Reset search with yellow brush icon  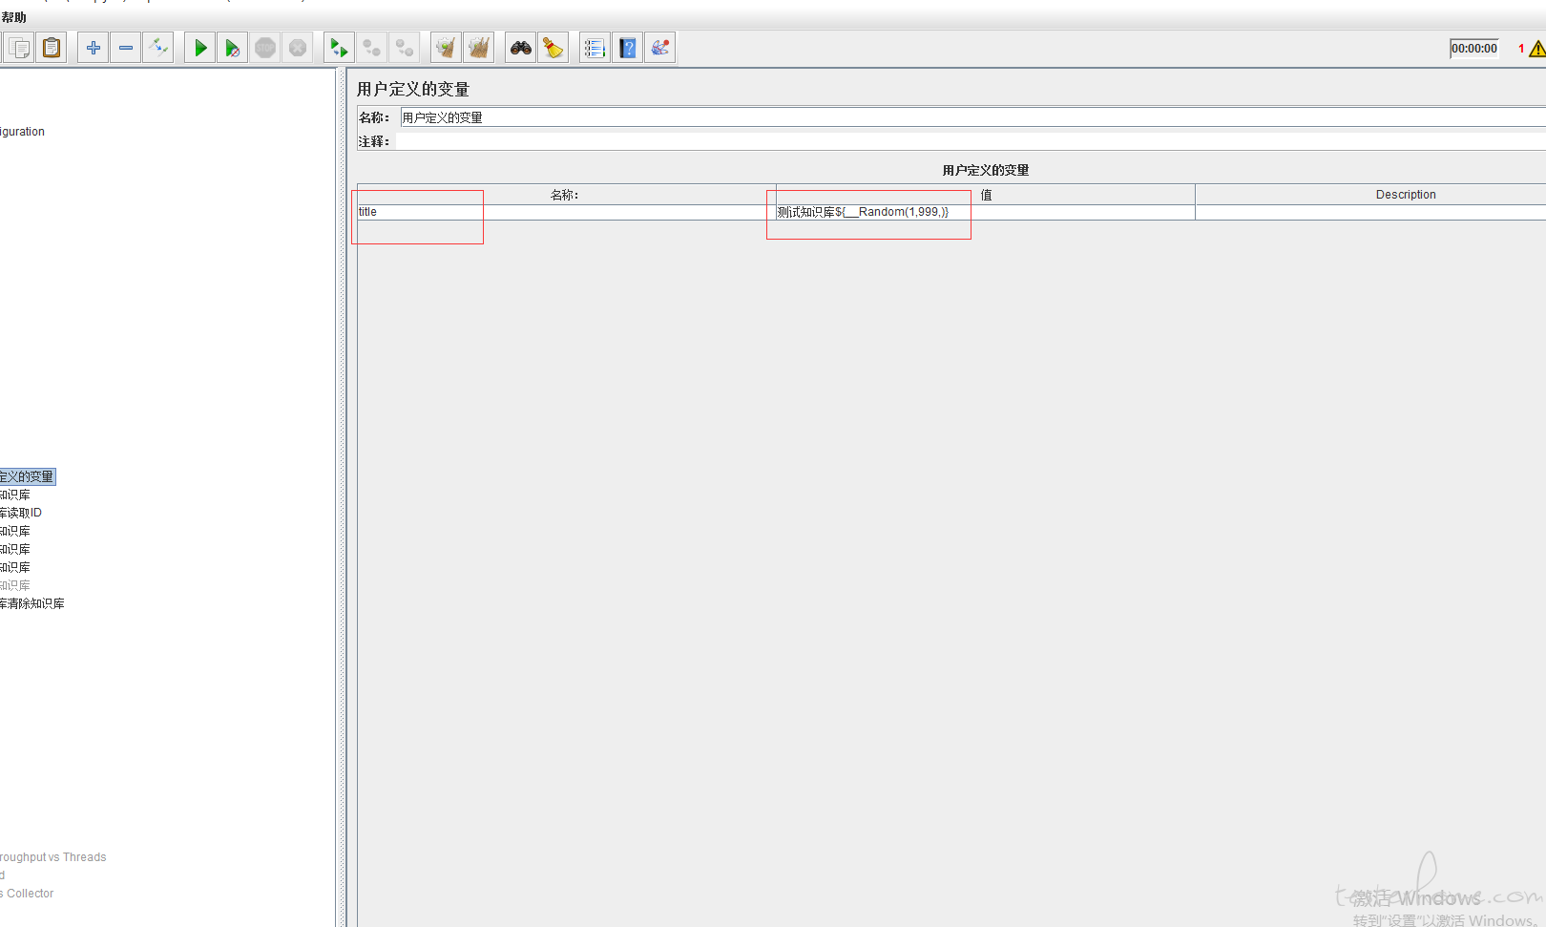[554, 48]
